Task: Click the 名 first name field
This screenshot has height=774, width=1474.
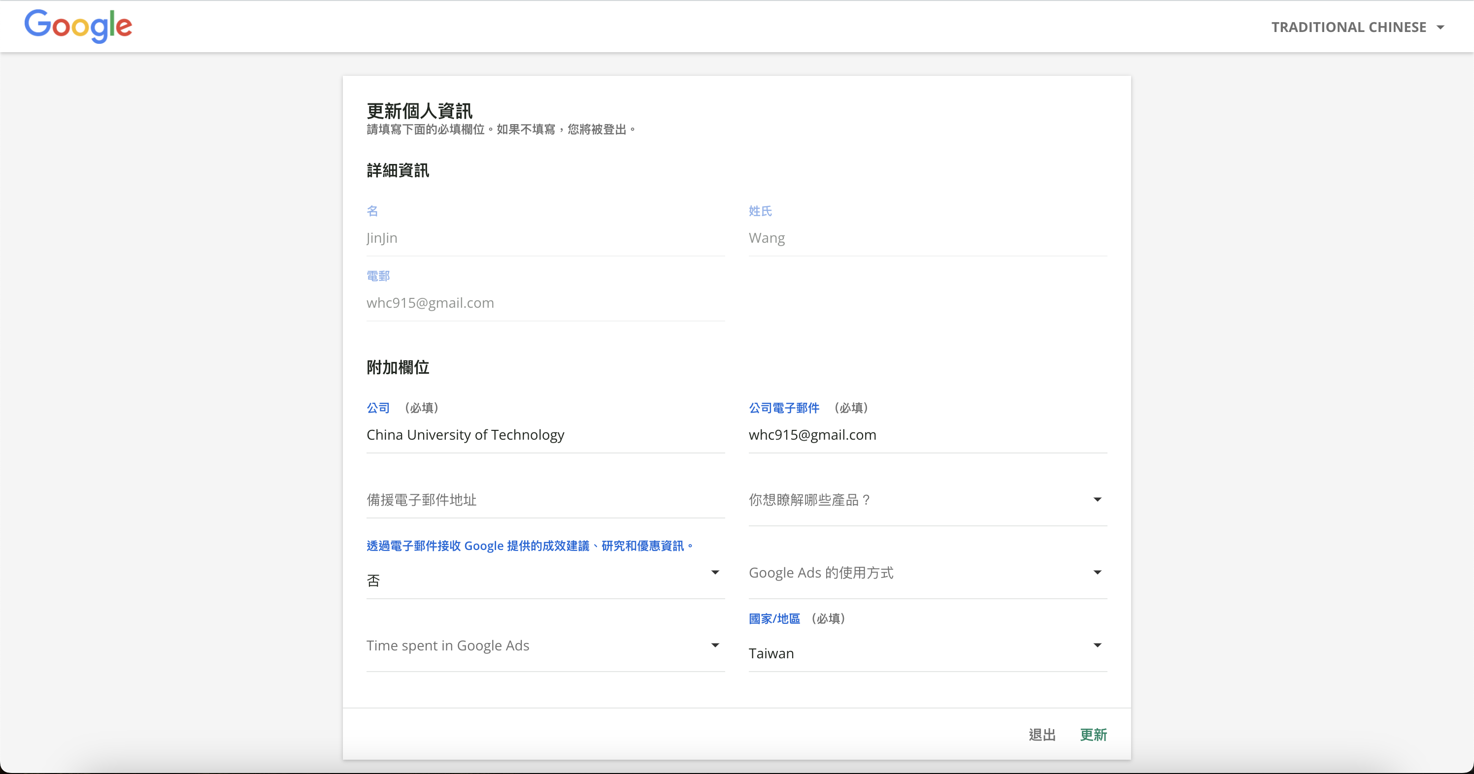Action: click(545, 238)
